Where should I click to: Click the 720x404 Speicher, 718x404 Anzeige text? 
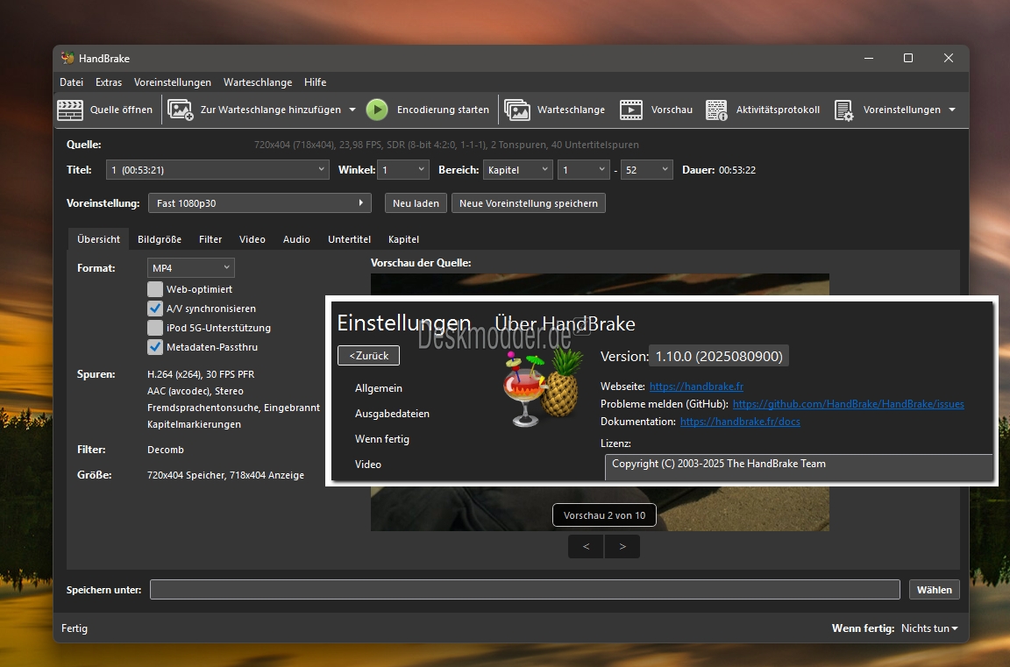(x=225, y=475)
